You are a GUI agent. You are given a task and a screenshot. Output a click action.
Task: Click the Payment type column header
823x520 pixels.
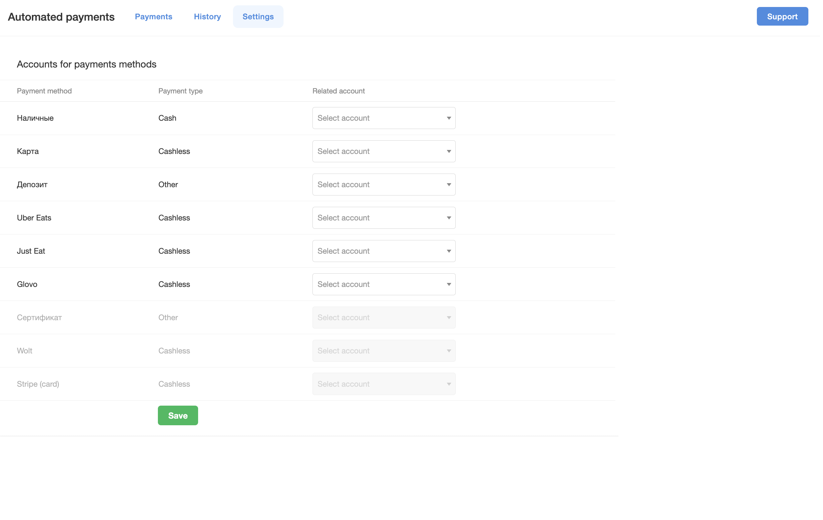[180, 91]
